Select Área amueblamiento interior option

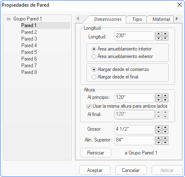click(122, 49)
